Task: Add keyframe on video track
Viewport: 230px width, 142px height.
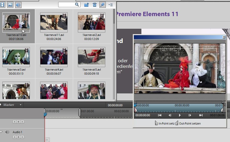Action: [x=18, y=122]
